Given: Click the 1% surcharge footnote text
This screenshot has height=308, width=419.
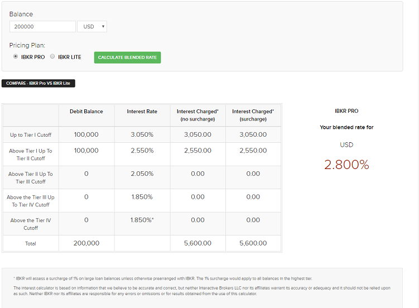Looking at the screenshot, I should (163, 278).
